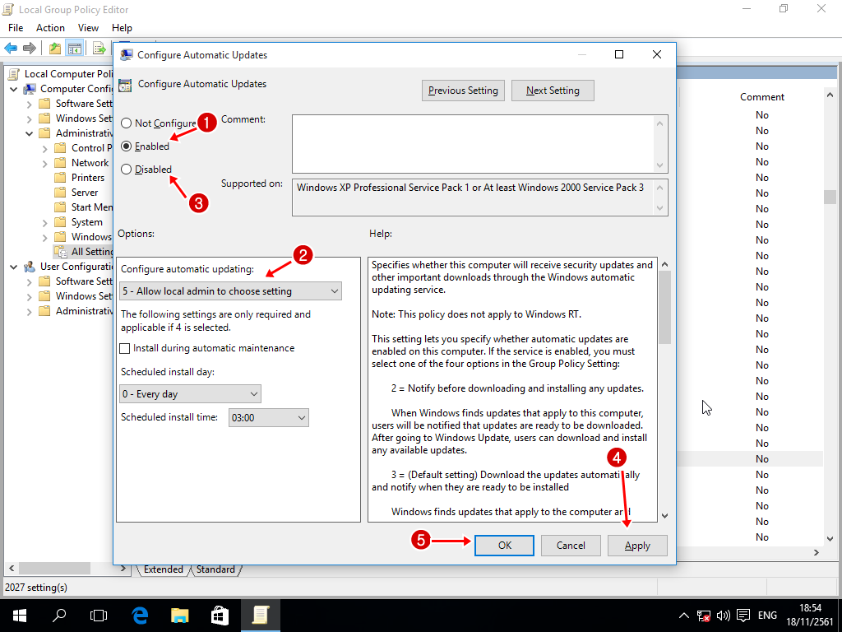Click the Help pane scroll down arrow
The height and width of the screenshot is (632, 842).
[x=664, y=516]
